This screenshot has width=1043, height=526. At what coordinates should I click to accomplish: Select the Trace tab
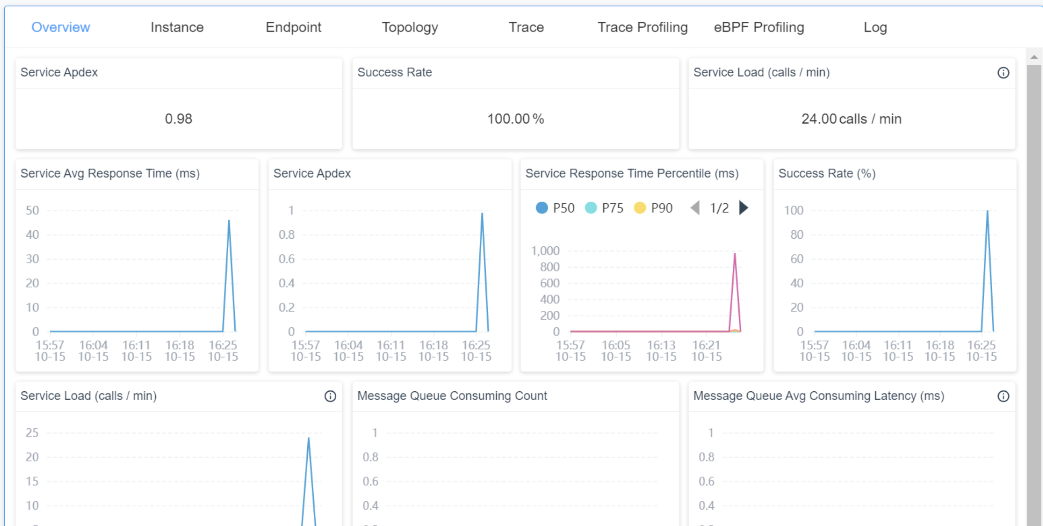pyautogui.click(x=526, y=27)
